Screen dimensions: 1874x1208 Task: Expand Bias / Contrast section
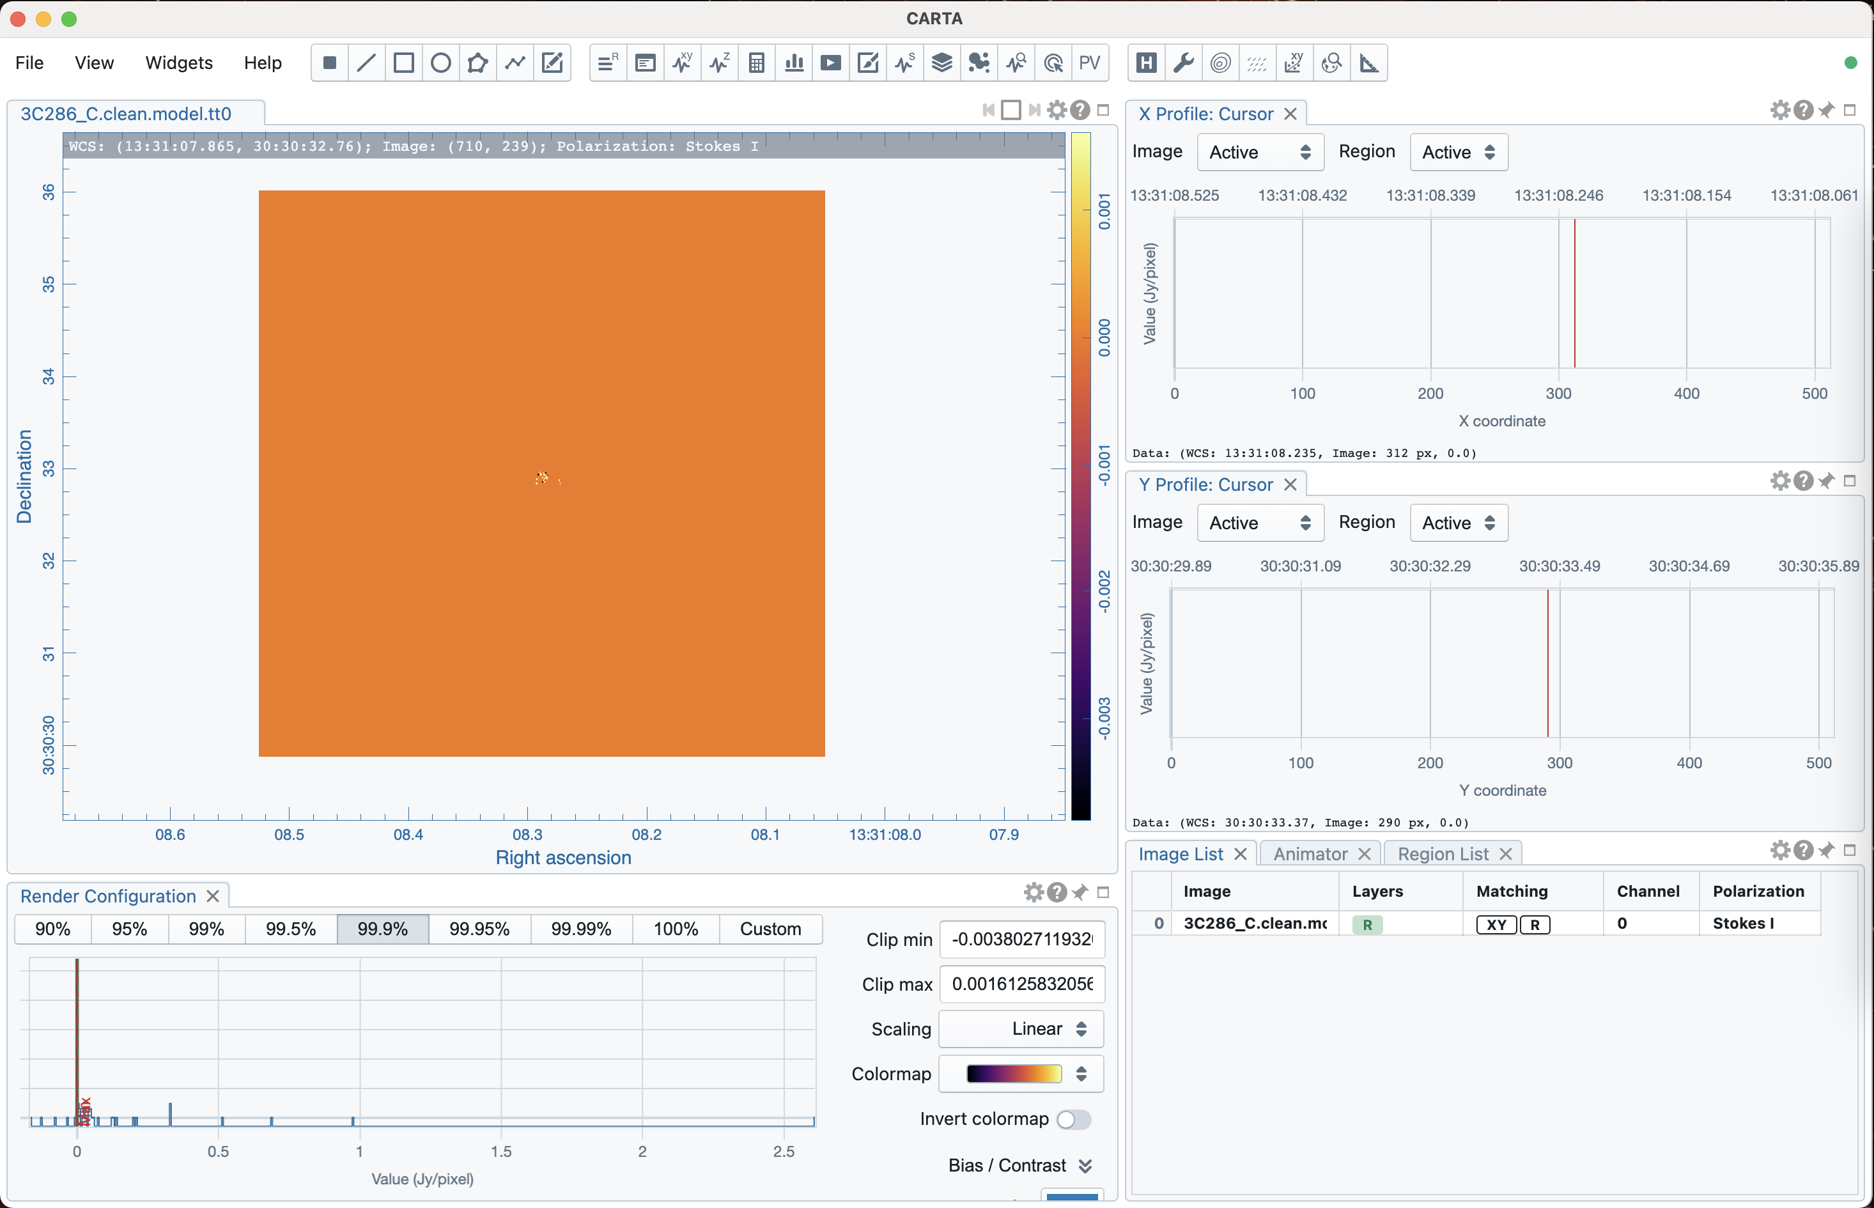pos(1021,1166)
